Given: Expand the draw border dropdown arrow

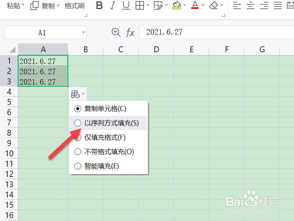Looking at the screenshot, I should 166,5.
